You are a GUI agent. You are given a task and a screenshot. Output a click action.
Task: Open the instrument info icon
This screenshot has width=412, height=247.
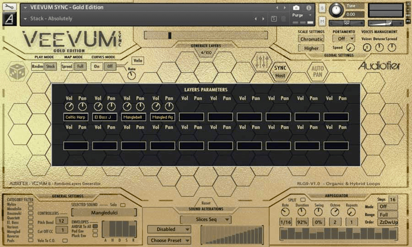(309, 8)
